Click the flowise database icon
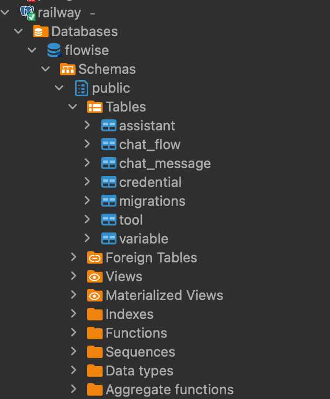This screenshot has height=399, width=330. 54,50
